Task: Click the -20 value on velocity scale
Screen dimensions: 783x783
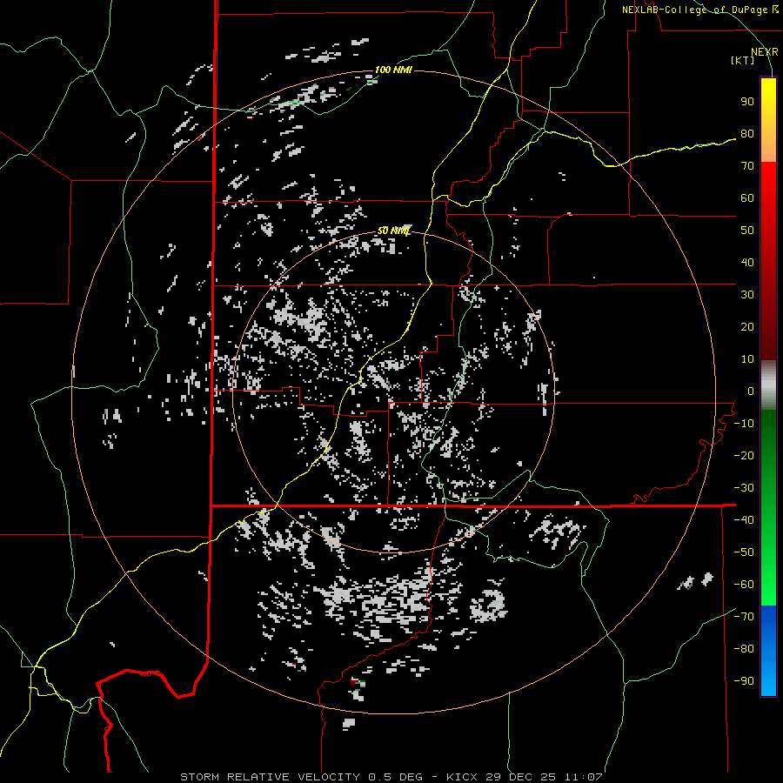Action: (x=744, y=456)
